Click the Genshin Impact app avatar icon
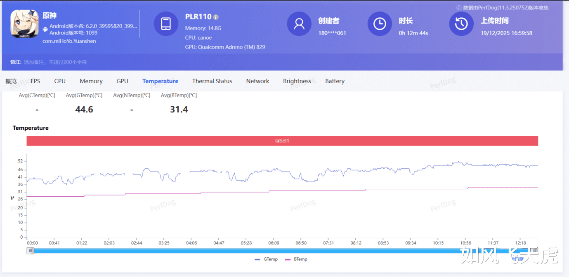The image size is (569, 277). pyautogui.click(x=24, y=23)
